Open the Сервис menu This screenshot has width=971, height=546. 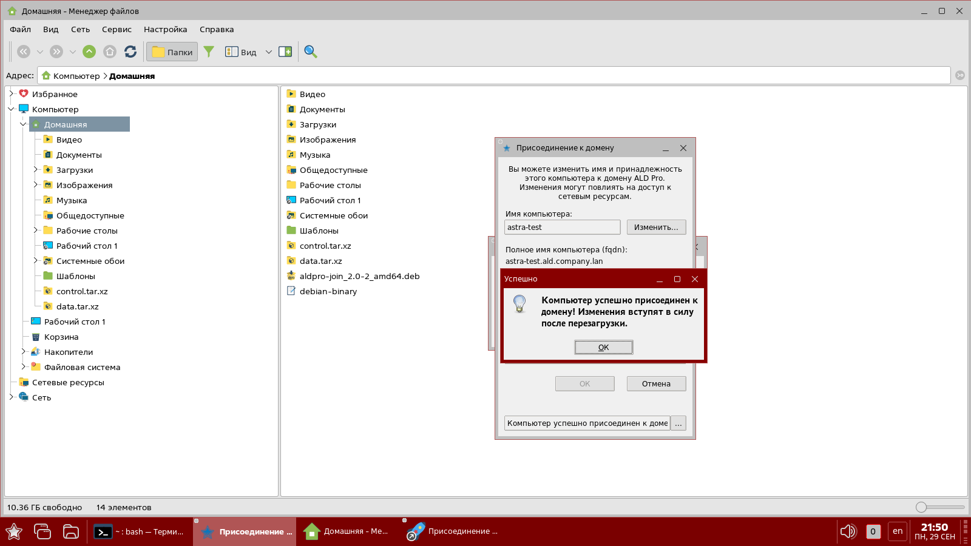tap(117, 29)
